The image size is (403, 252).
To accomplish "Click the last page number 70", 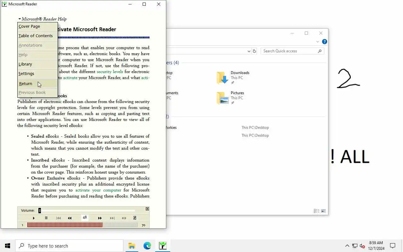I will tap(144, 225).
